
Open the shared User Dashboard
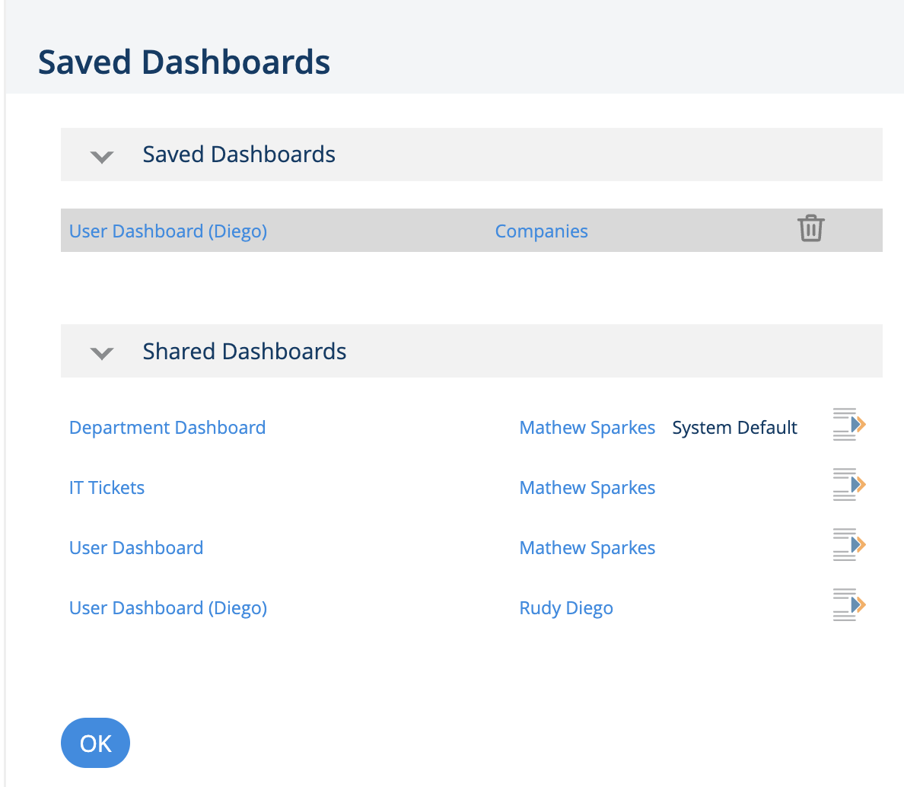tap(136, 547)
